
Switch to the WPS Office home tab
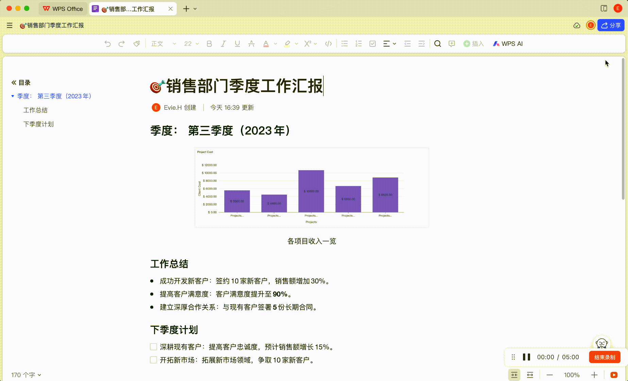[x=63, y=8]
